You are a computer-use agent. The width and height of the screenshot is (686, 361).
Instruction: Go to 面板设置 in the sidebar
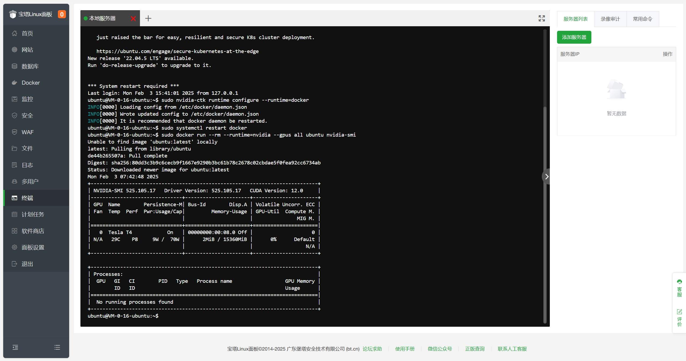point(36,247)
